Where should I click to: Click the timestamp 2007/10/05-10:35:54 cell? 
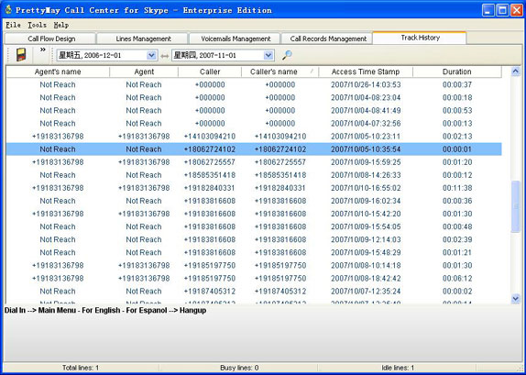point(366,149)
